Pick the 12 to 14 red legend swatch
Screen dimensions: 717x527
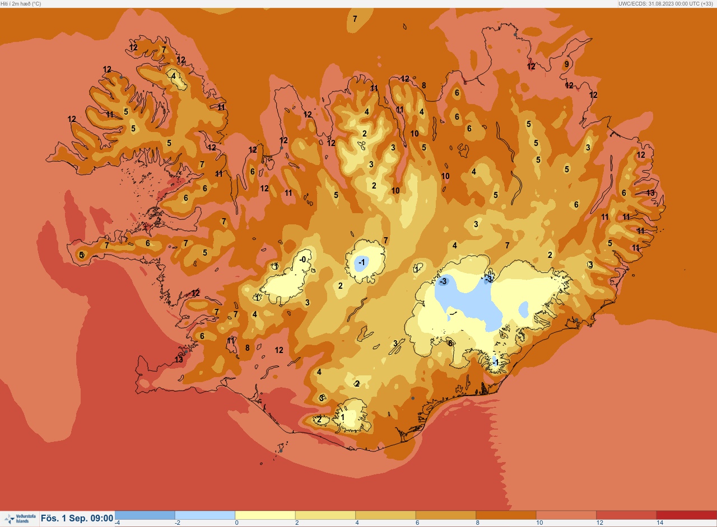pyautogui.click(x=626, y=515)
